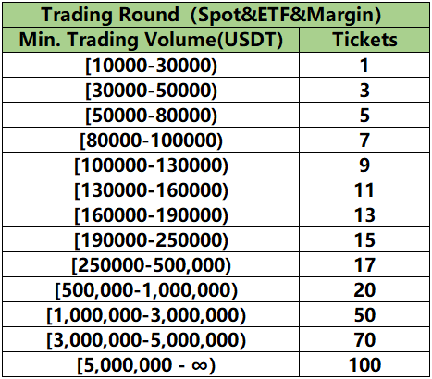Select the [130000-160000) volume cell

click(151, 189)
